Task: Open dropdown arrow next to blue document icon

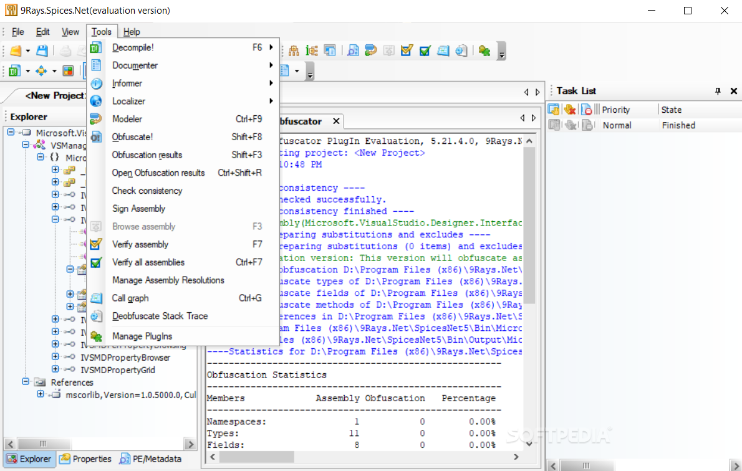Action: click(297, 72)
